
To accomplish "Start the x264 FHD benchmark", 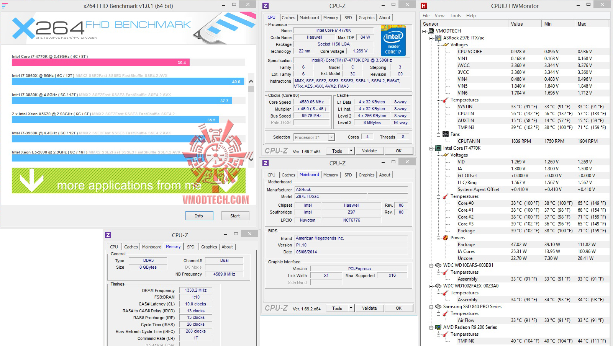I will (235, 216).
